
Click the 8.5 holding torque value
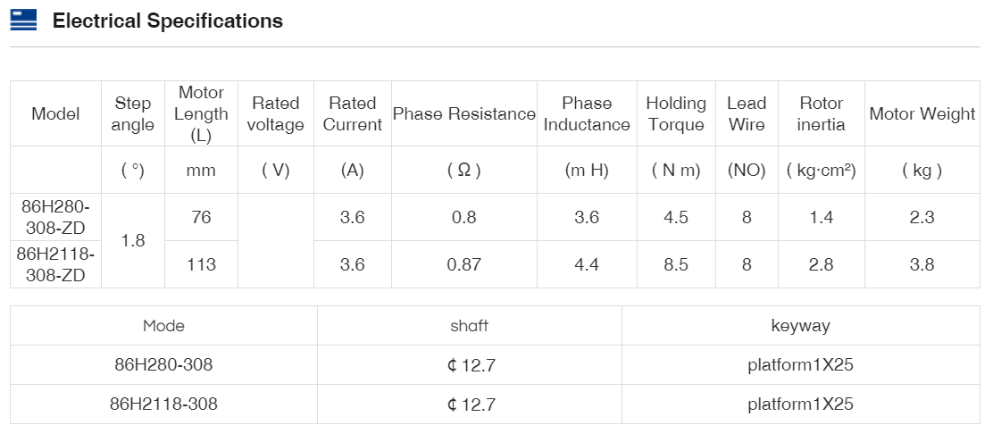tap(676, 264)
